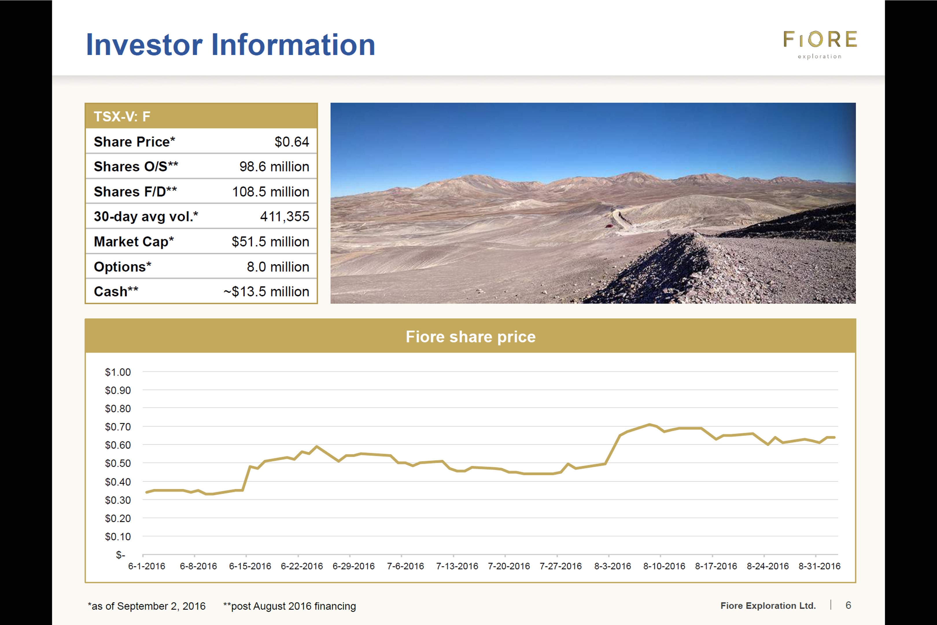Click the TSX-V: F table header
The height and width of the screenshot is (625, 937).
201,116
